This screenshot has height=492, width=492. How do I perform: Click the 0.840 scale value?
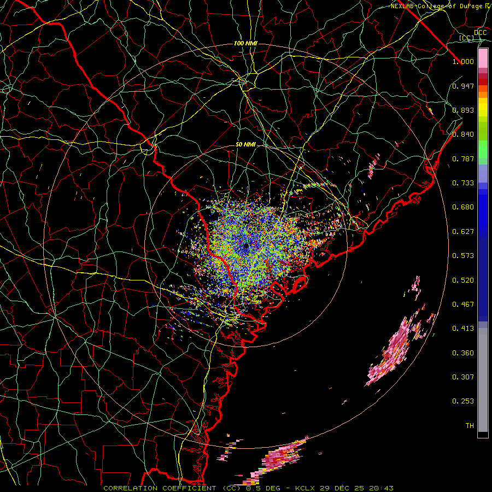pos(463,134)
